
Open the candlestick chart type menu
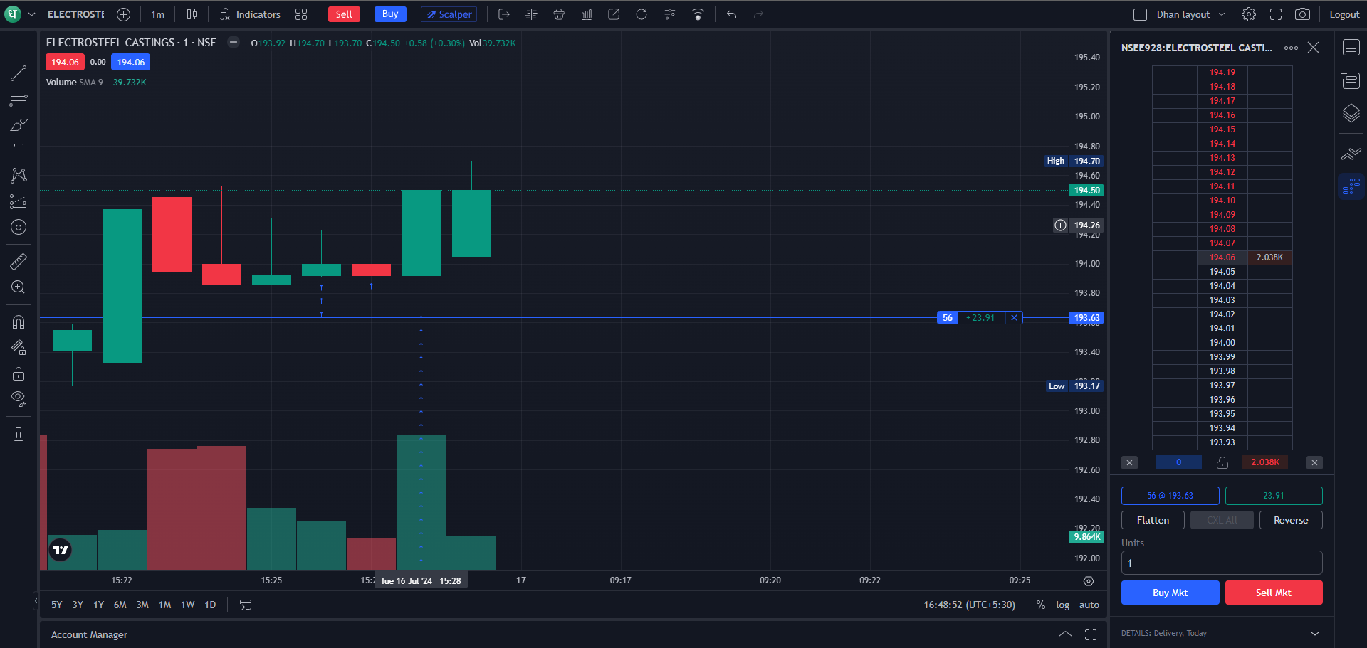pyautogui.click(x=192, y=14)
